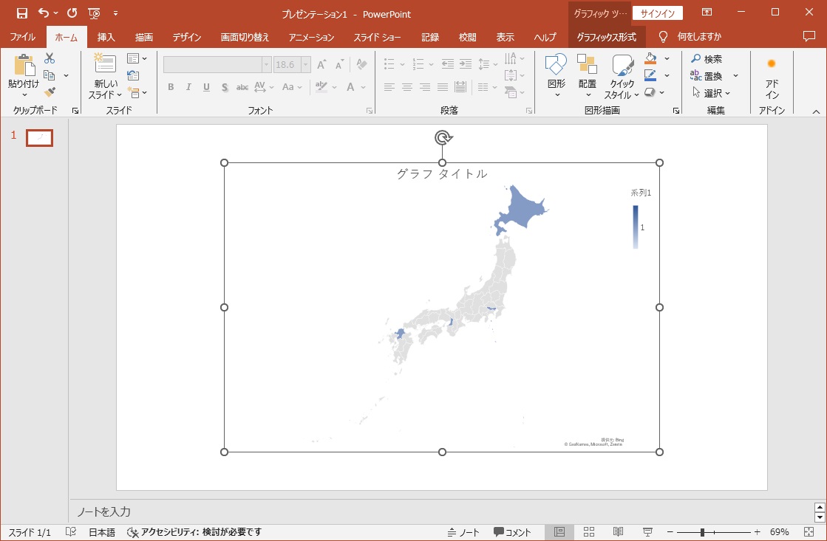Click the Reset slide icon
827x541 pixels.
tap(133, 75)
